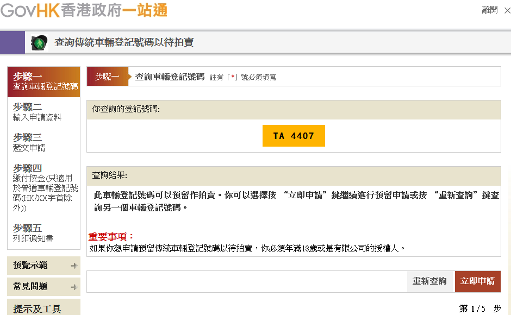Click the traffic light icon in title bar
The height and width of the screenshot is (315, 511).
(39, 43)
